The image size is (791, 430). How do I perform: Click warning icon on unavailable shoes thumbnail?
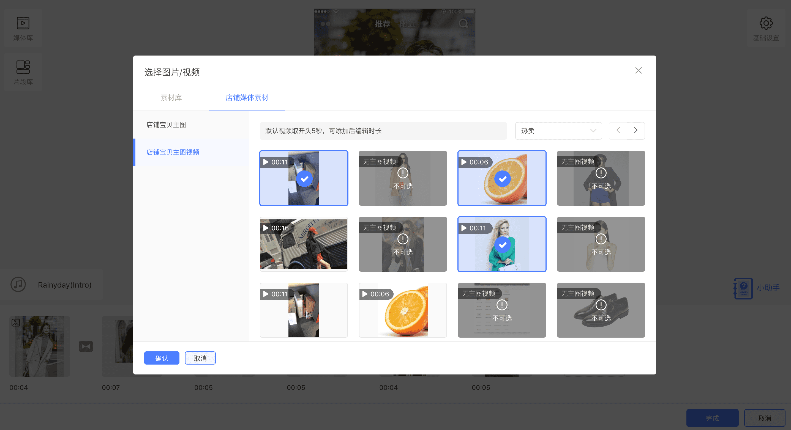pyautogui.click(x=601, y=305)
